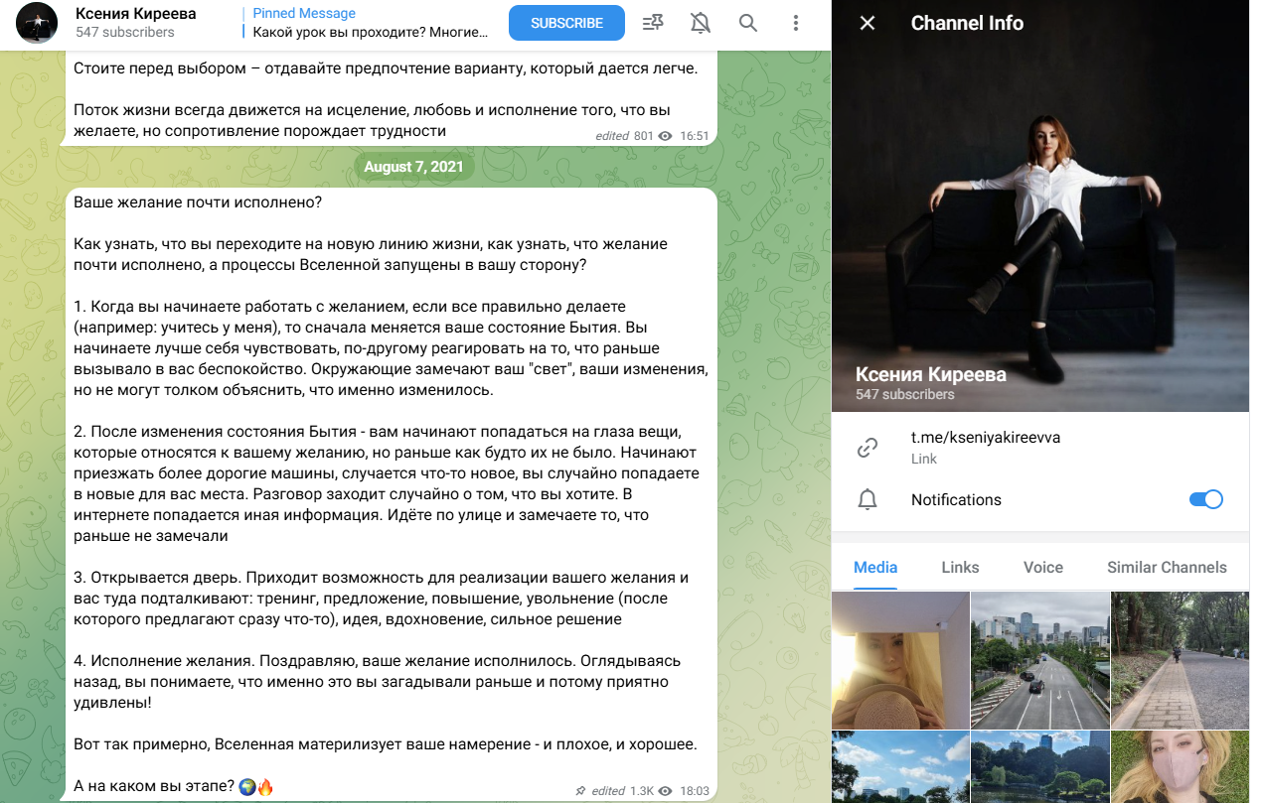
Task: Click the '4. Исполнение желания' paragraph
Action: pyautogui.click(x=378, y=682)
